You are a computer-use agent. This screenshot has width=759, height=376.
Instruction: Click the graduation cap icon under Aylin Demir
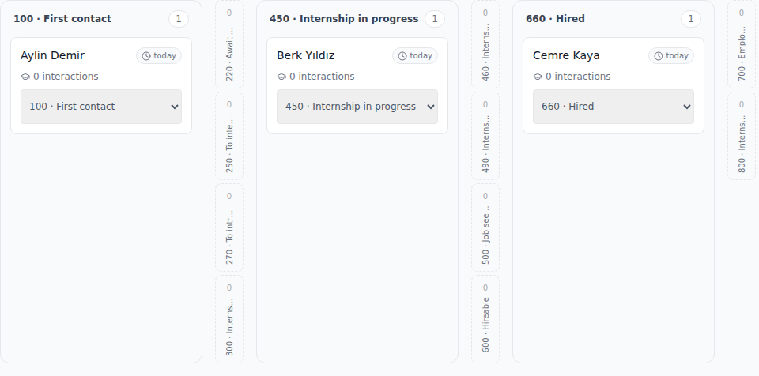pos(25,77)
